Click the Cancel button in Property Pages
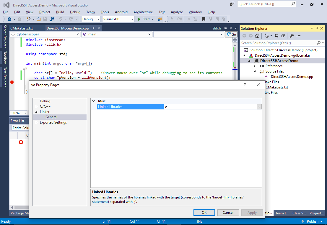 [x=228, y=212]
